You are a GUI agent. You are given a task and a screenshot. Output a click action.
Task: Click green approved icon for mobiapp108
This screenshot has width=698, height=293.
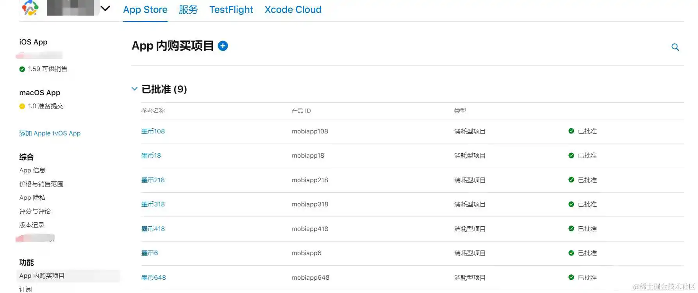click(571, 131)
